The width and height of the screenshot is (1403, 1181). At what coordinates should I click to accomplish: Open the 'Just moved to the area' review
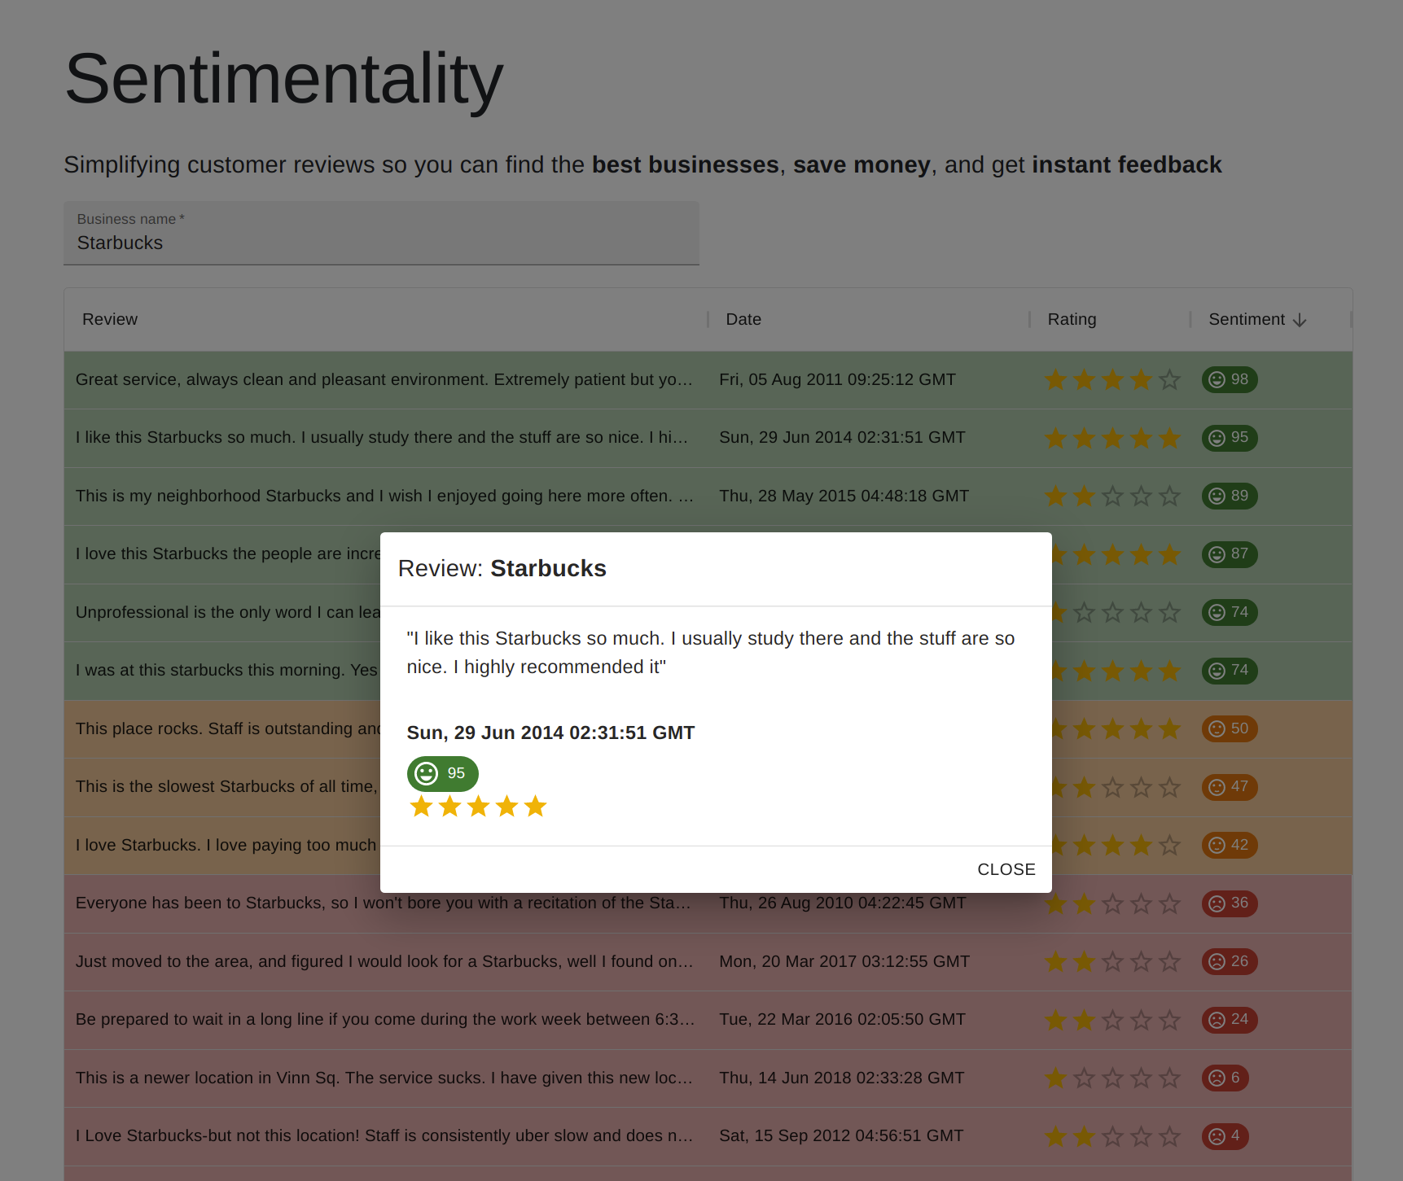click(x=384, y=961)
